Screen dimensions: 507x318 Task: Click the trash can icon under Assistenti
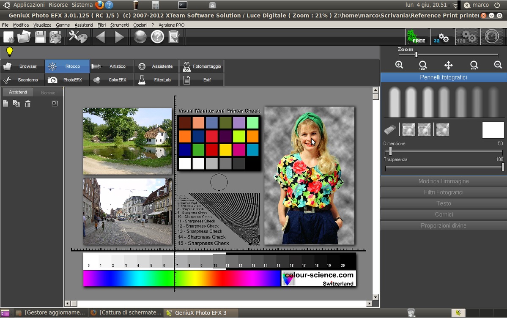pyautogui.click(x=28, y=104)
